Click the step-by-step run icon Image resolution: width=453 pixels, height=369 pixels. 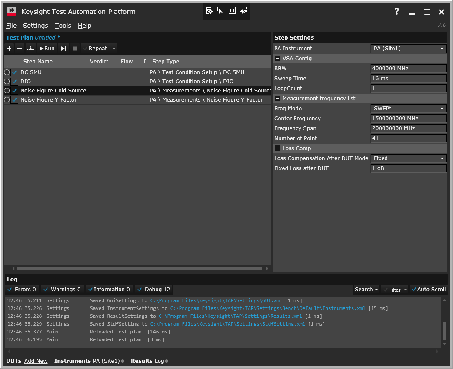[x=63, y=49]
